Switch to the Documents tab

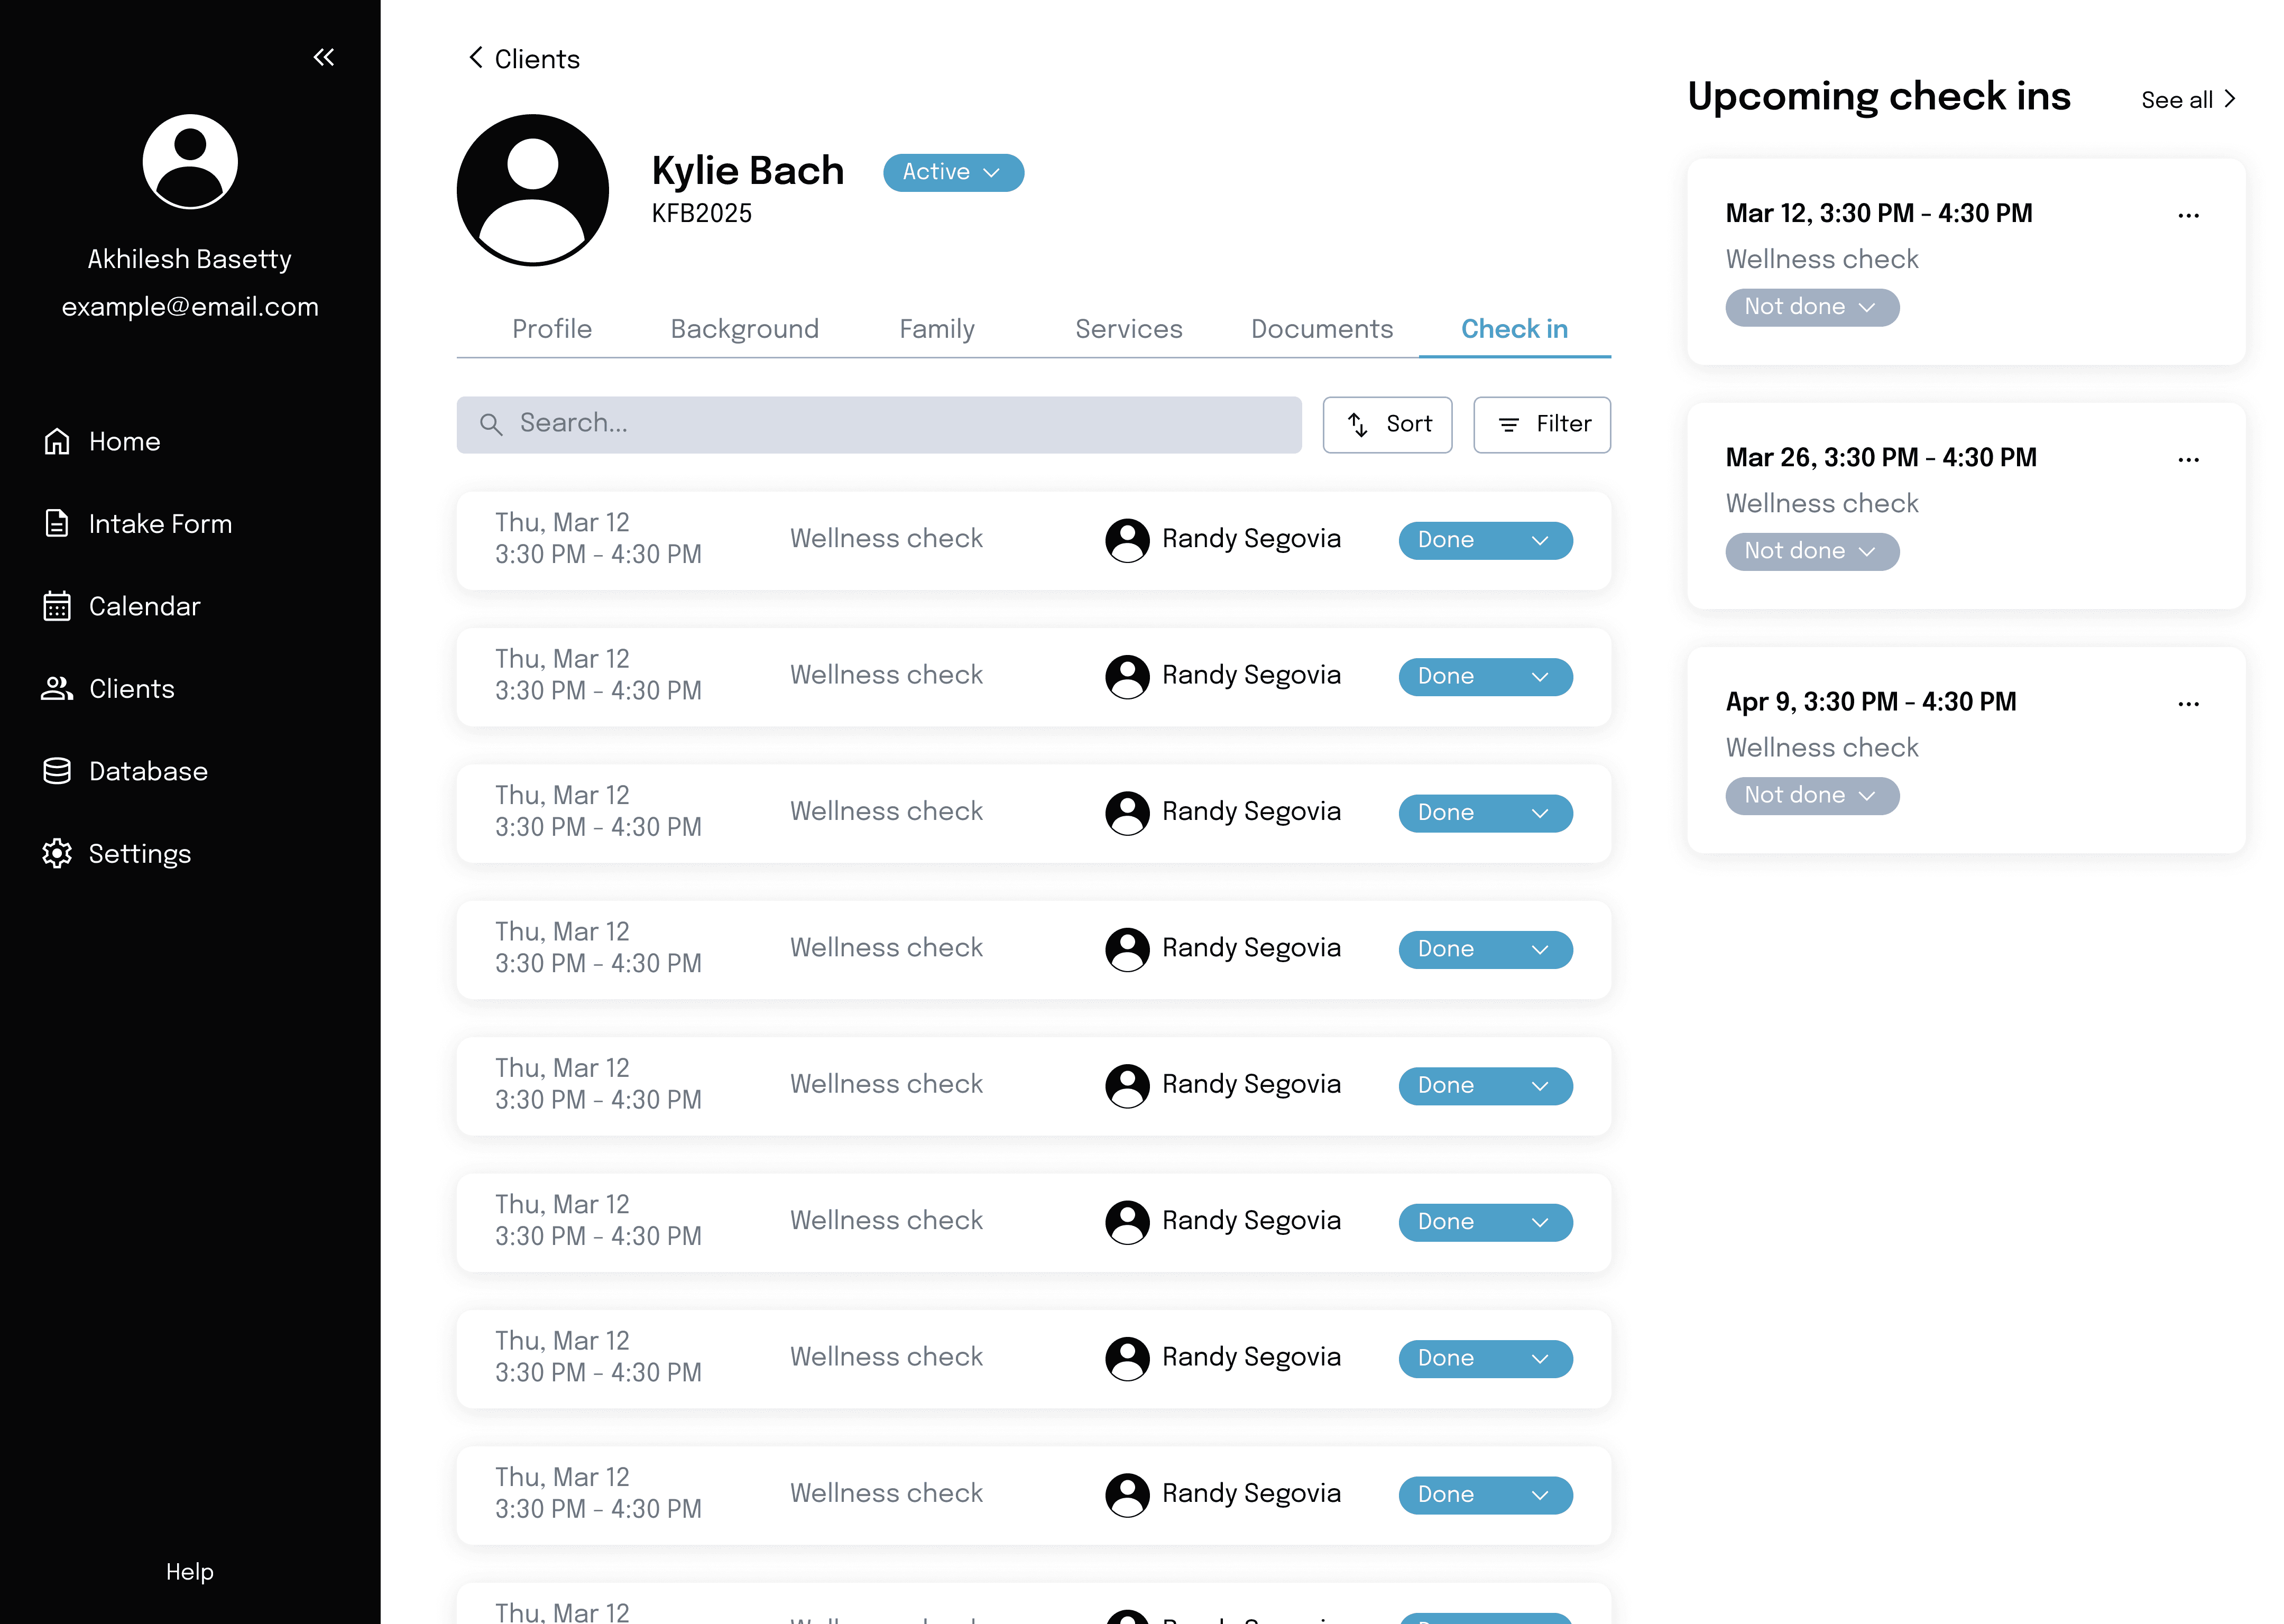[1321, 329]
